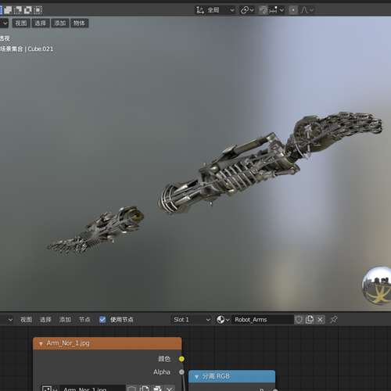Click the yellow 颜色 output socket
391x391 pixels.
point(181,359)
